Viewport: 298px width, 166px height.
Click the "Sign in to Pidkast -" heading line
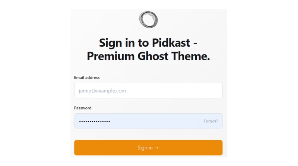point(148,43)
